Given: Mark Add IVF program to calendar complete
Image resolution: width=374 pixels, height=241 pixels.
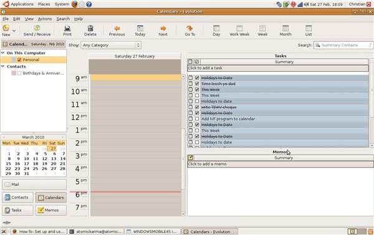Looking at the screenshot, I should [x=197, y=119].
